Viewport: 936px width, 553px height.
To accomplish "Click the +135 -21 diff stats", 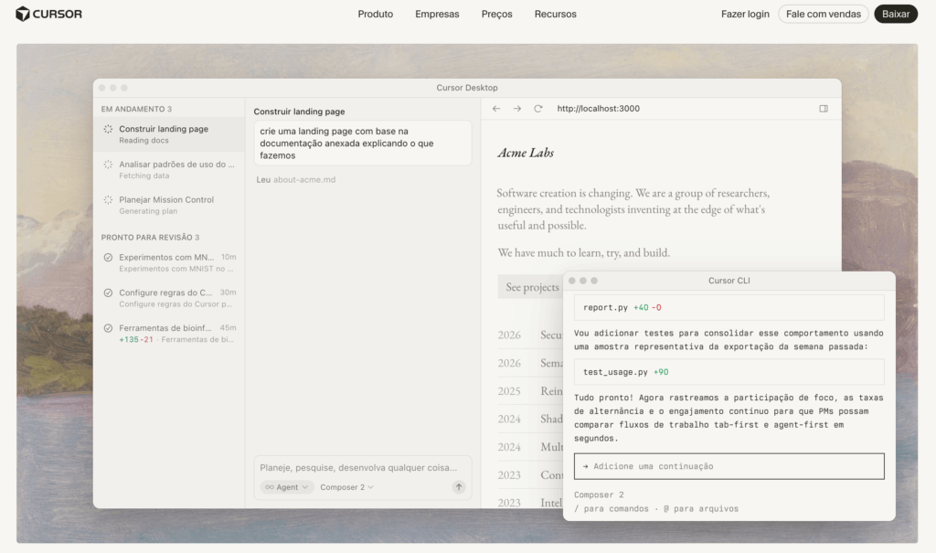I will coord(136,340).
